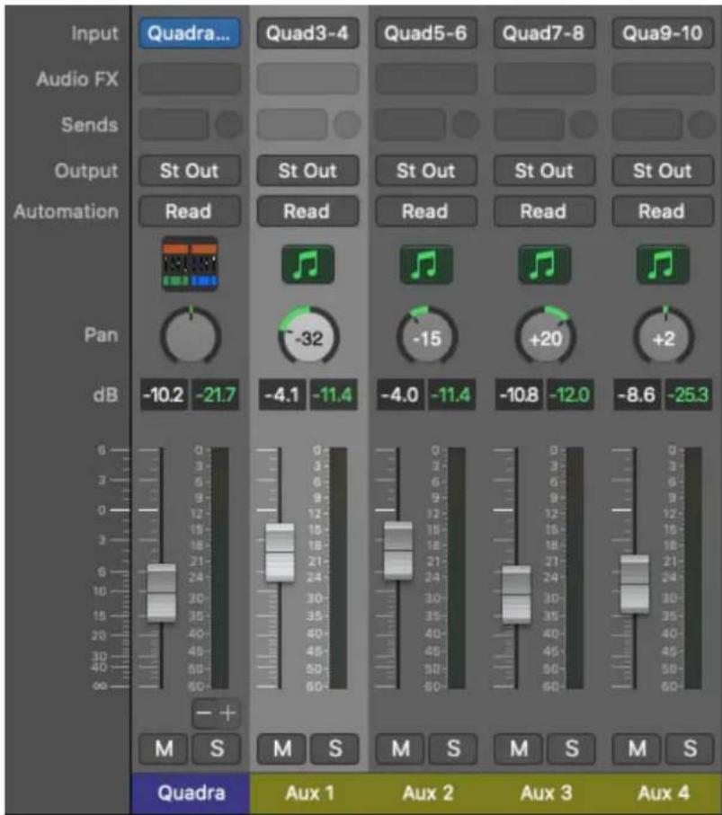Image resolution: width=722 pixels, height=815 pixels.
Task: Click the Aux 2 pan knob showing -15
Action: (427, 336)
